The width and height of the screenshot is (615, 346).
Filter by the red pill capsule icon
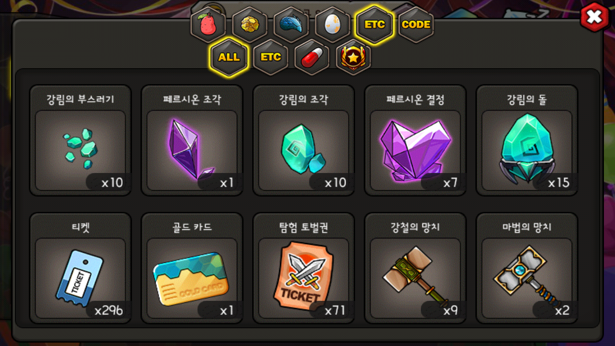312,58
